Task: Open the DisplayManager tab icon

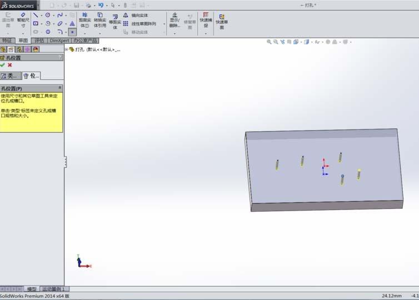Action: pyautogui.click(x=36, y=49)
